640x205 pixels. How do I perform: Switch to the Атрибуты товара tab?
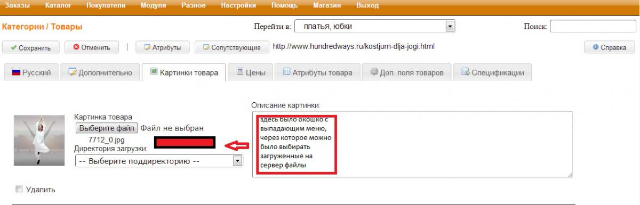point(317,72)
